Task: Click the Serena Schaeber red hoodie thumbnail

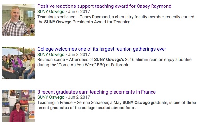Action: tap(18, 106)
